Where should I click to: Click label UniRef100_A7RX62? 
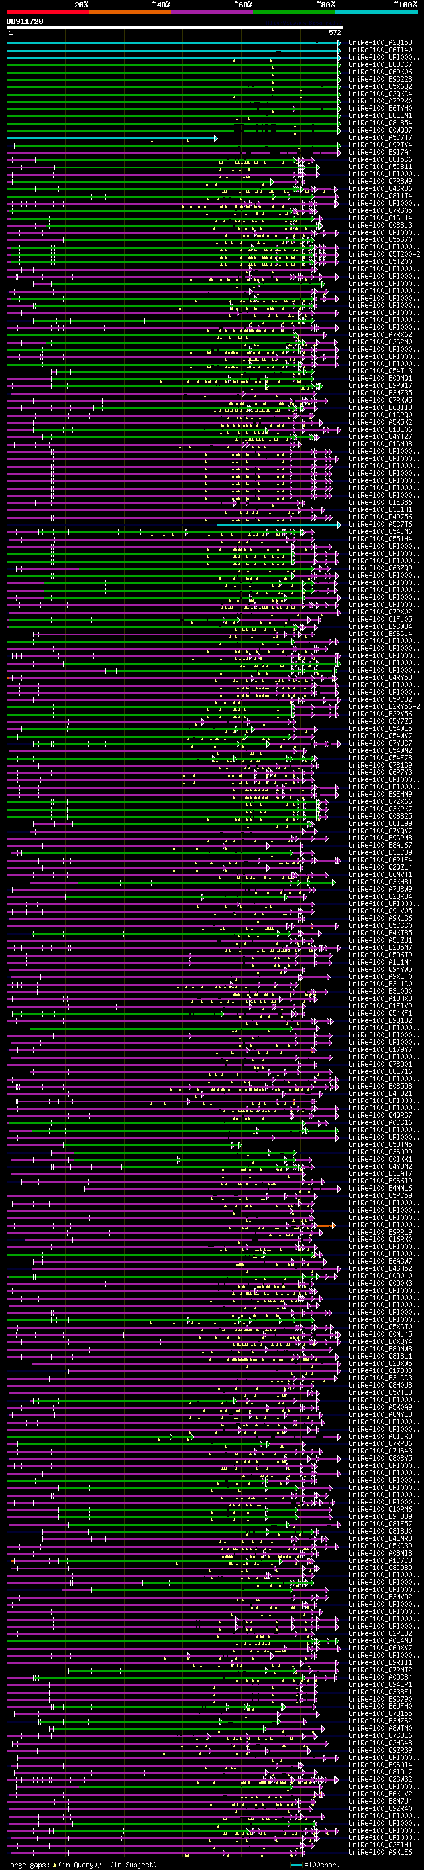click(380, 334)
